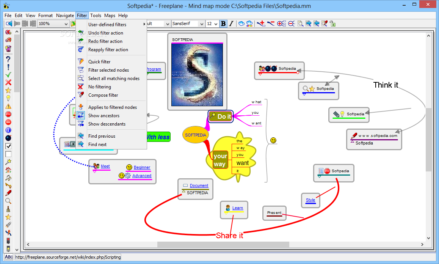This screenshot has width=439, height=264.
Task: Click the cloud icon in the toolbar
Action: pos(241,24)
